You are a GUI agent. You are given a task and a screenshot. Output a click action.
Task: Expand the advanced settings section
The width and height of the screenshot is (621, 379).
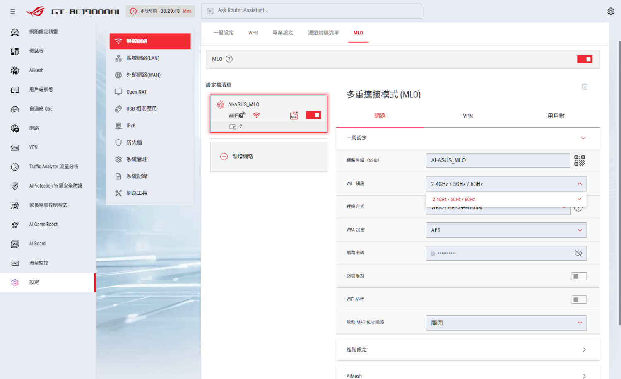pyautogui.click(x=468, y=350)
